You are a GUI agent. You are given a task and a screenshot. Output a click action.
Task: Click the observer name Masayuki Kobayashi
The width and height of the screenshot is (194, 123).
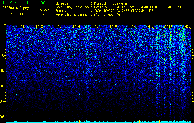tap(111, 3)
